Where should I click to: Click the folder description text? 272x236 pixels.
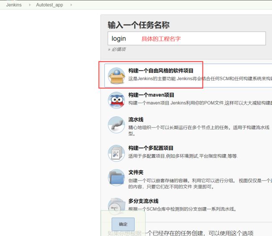[200, 183]
